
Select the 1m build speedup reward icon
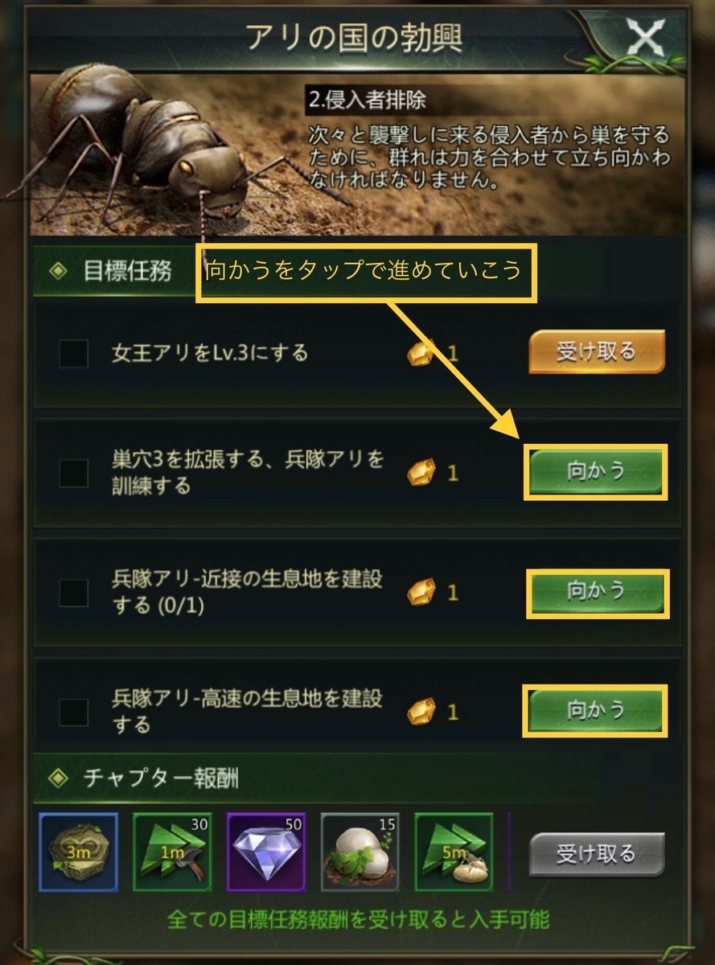172,852
